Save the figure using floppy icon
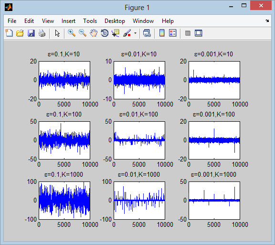275x245 pixels. 31,33
